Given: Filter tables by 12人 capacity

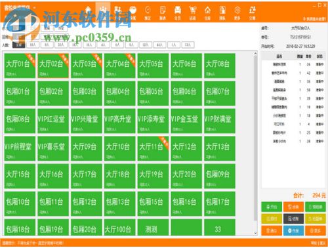Looking at the screenshot, I should coord(146,45).
